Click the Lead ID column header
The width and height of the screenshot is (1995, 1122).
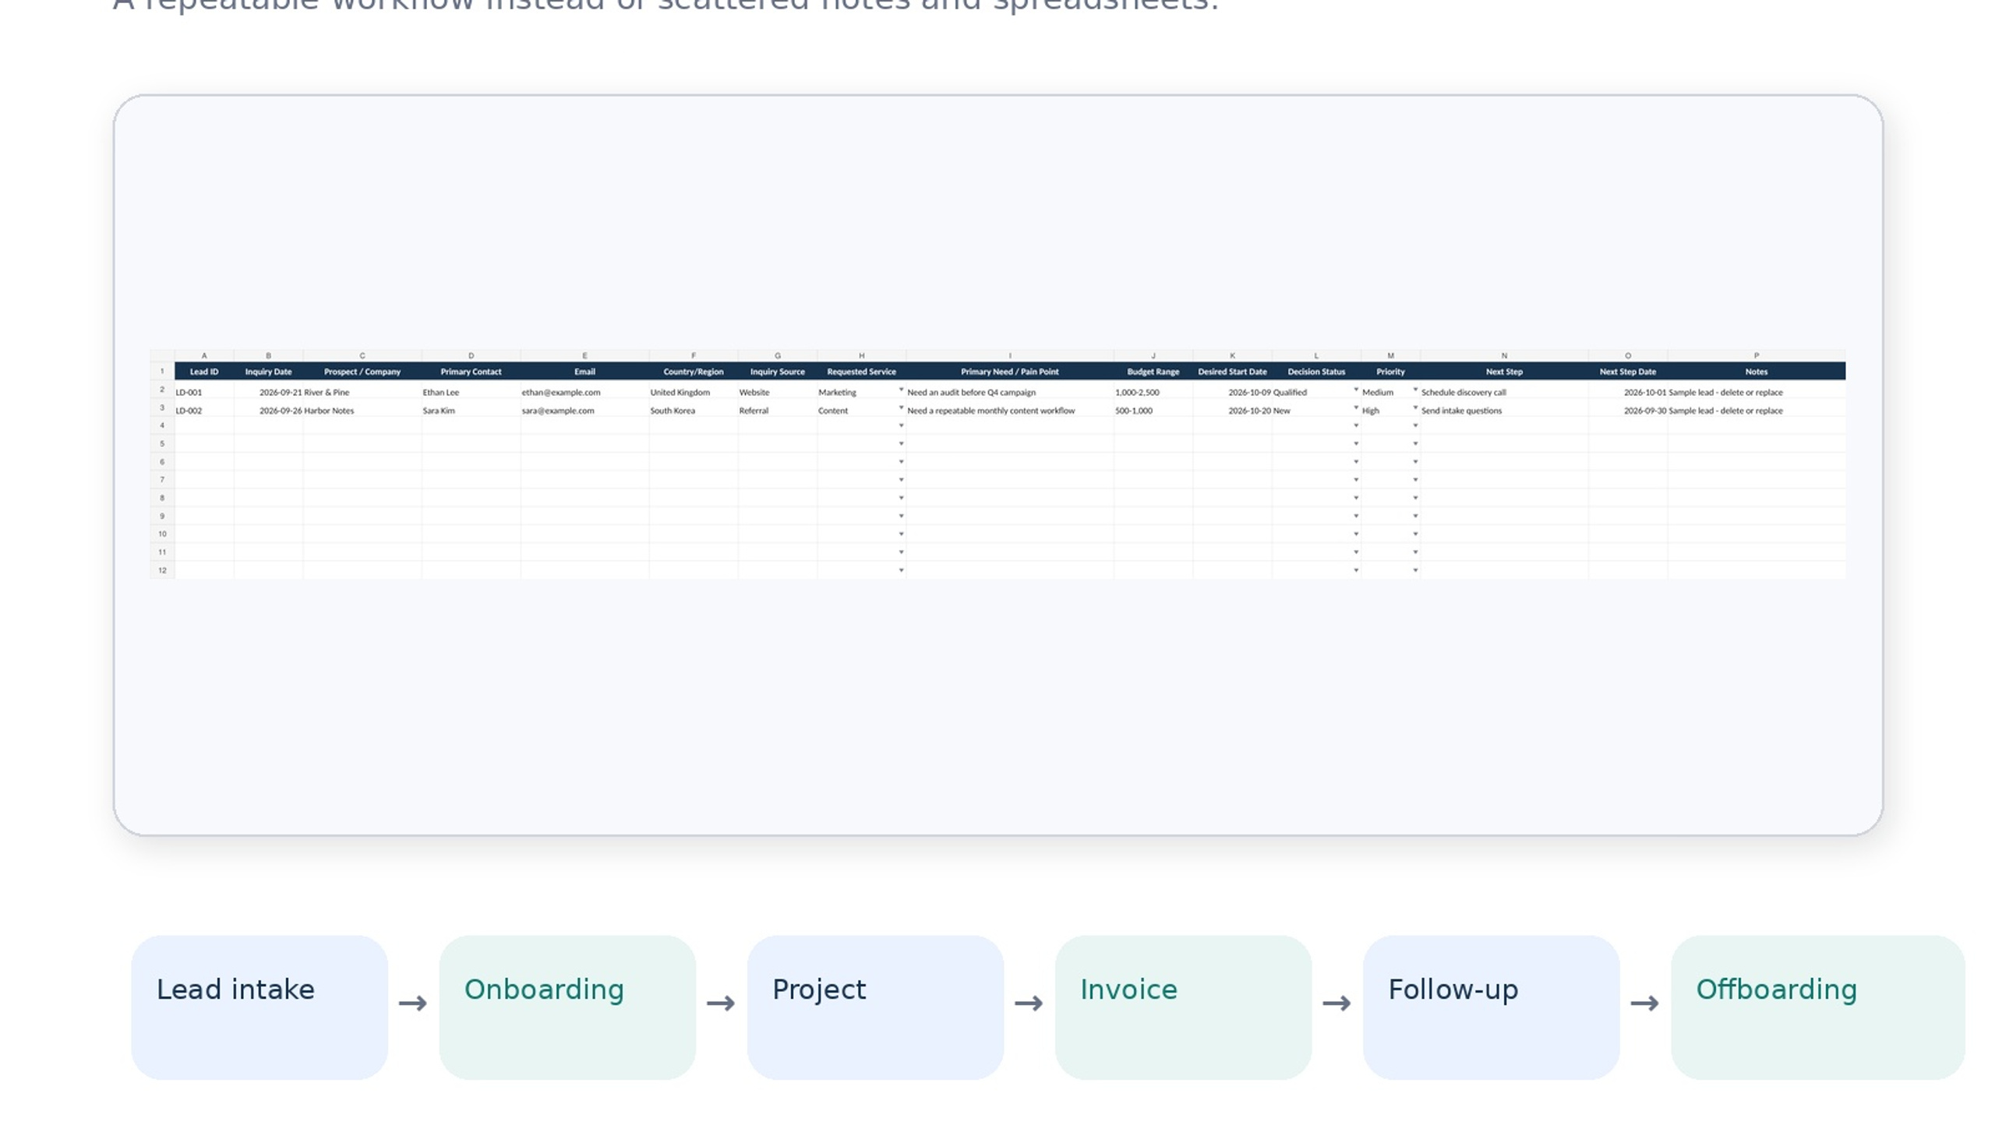204,372
